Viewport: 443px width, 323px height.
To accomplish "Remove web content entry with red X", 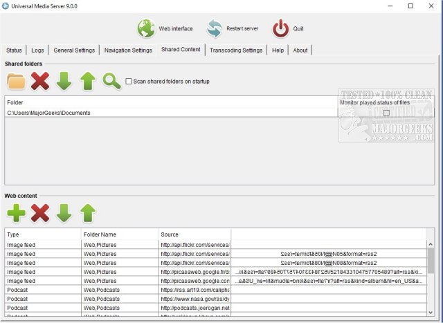I will tap(40, 213).
